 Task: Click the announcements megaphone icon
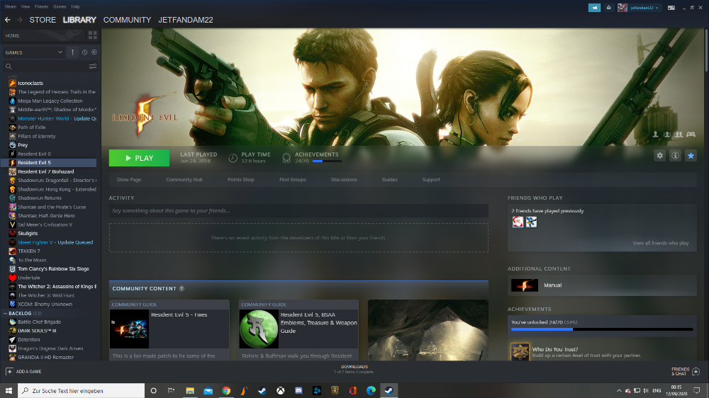(594, 7)
